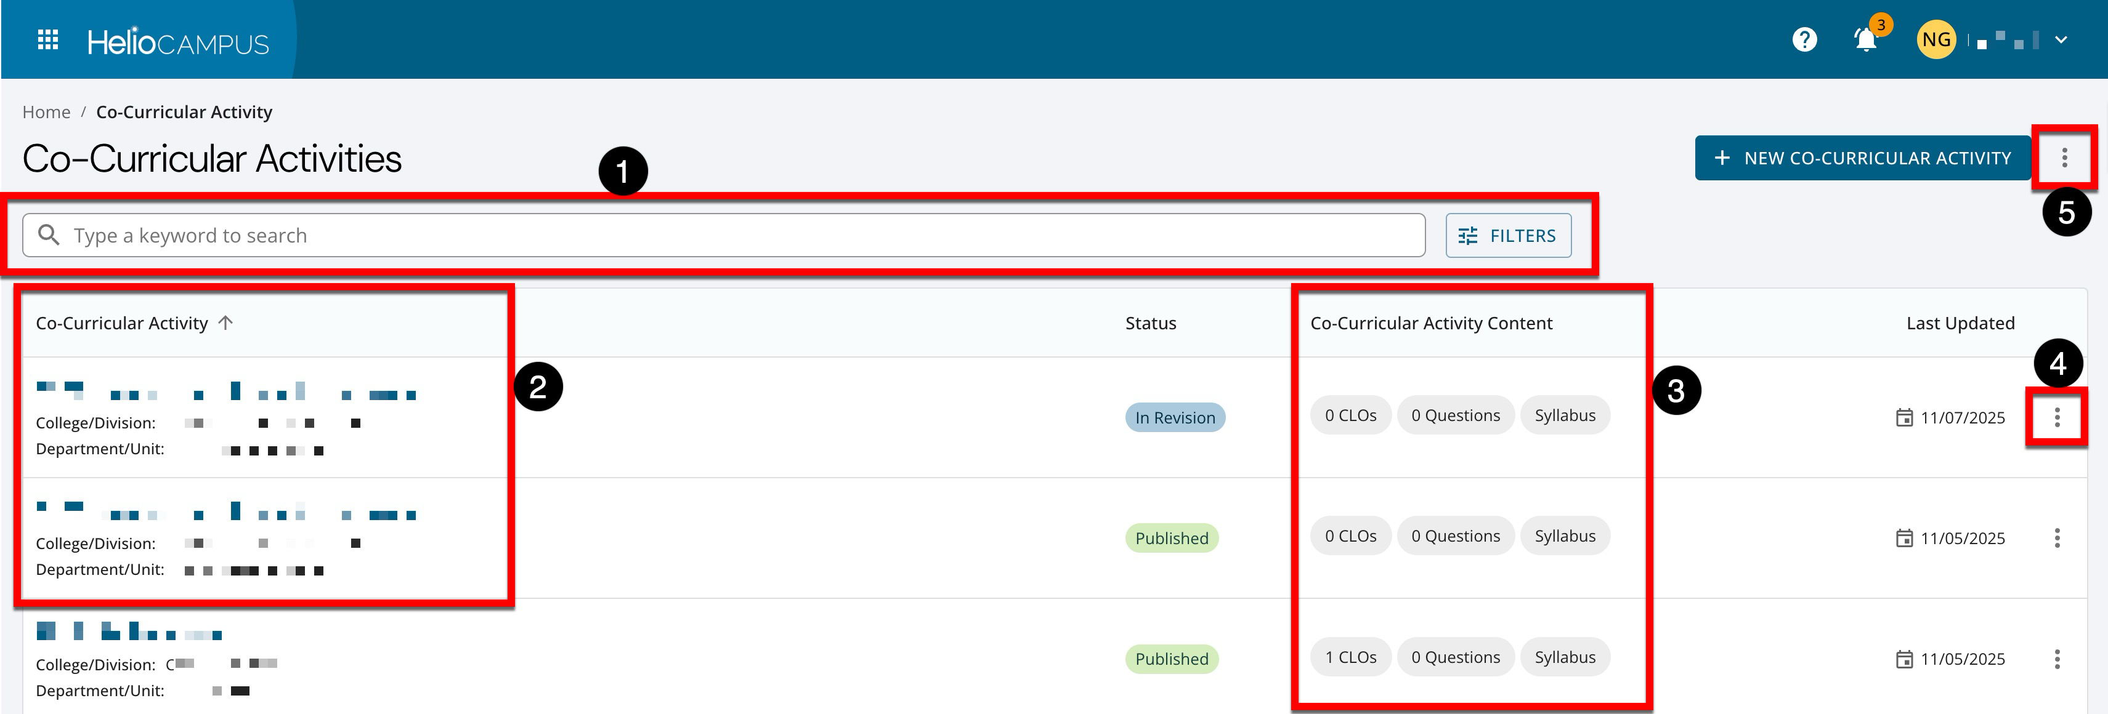Screen dimensions: 2108x714
Task: Open the app launcher grid icon
Action: click(x=48, y=40)
